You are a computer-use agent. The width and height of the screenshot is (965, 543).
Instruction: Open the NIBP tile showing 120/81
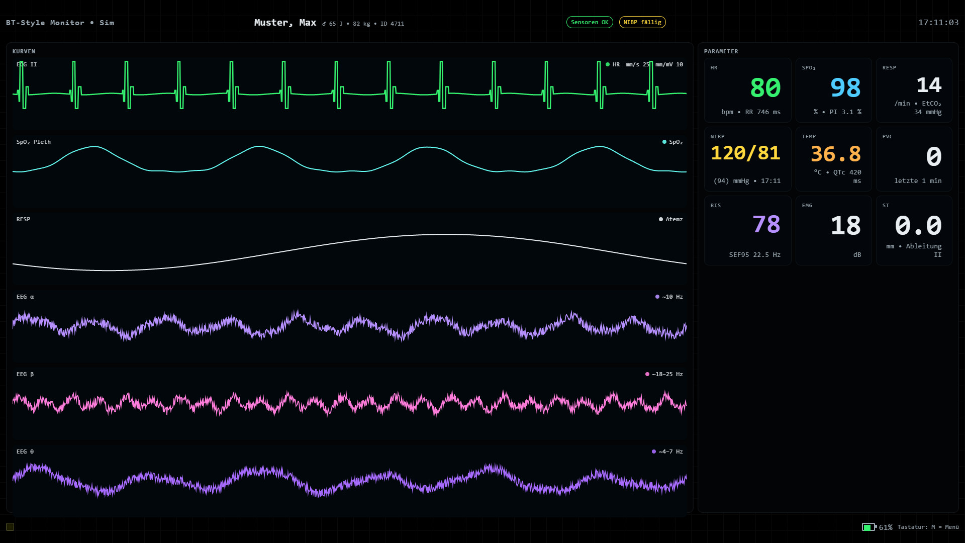point(747,159)
